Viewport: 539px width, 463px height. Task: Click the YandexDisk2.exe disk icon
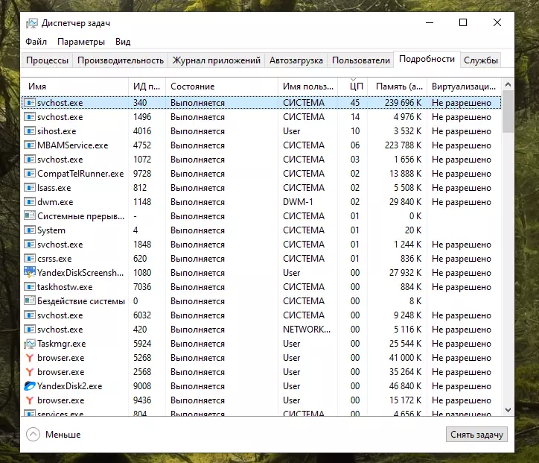30,386
